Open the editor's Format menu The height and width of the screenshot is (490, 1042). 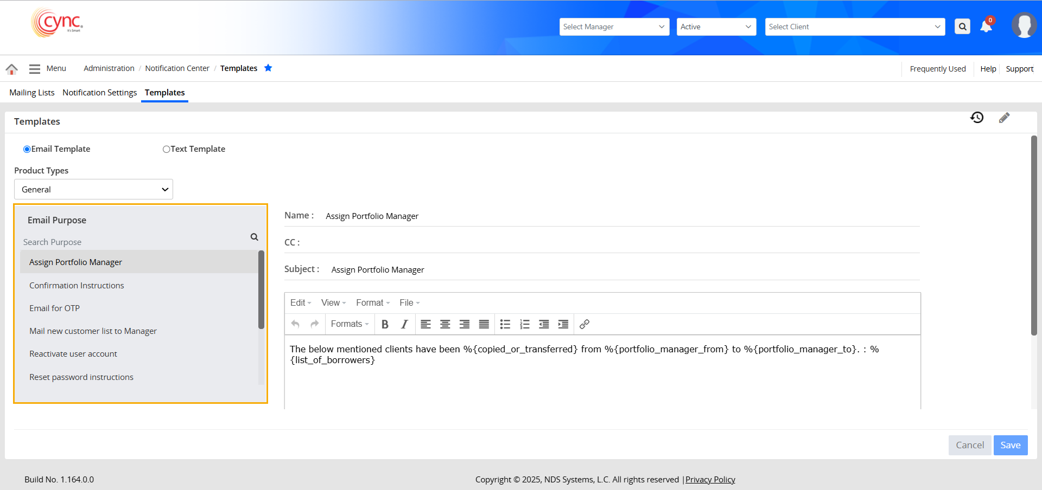click(x=372, y=302)
